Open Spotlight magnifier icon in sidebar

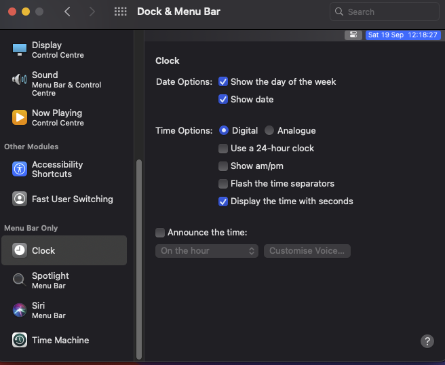(x=20, y=280)
